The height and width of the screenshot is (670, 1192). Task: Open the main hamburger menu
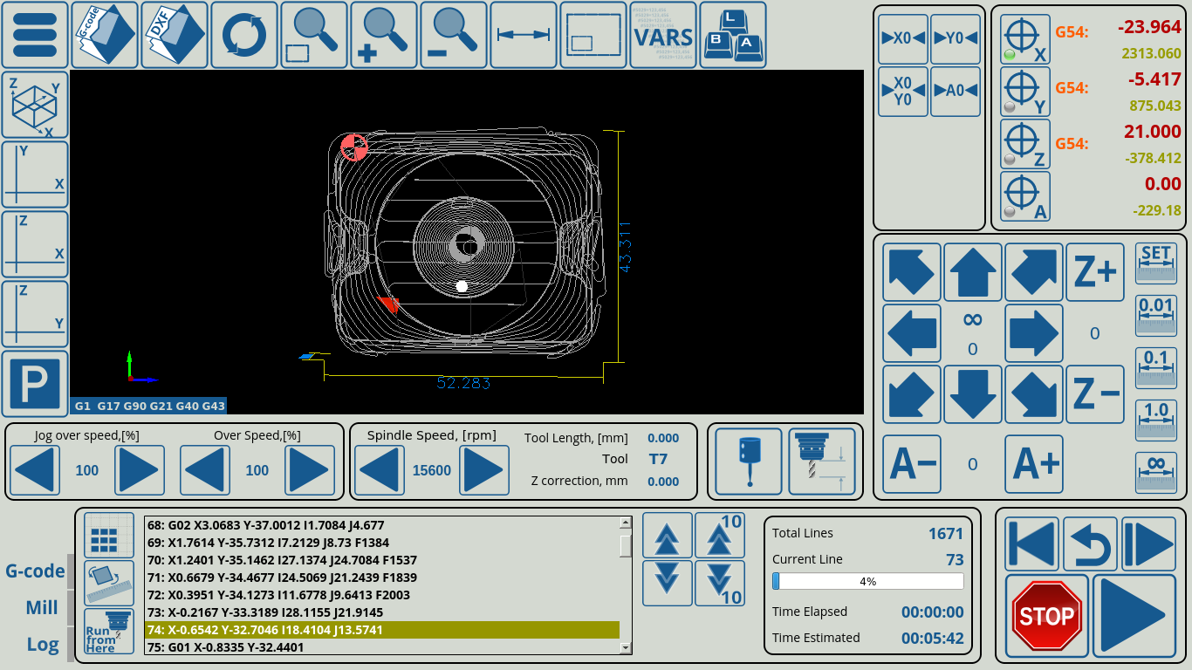[x=35, y=35]
